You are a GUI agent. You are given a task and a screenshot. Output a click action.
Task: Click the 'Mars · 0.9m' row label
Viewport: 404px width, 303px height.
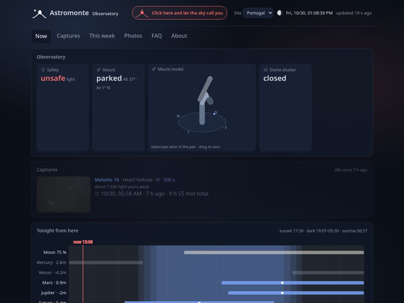[x=54, y=283]
